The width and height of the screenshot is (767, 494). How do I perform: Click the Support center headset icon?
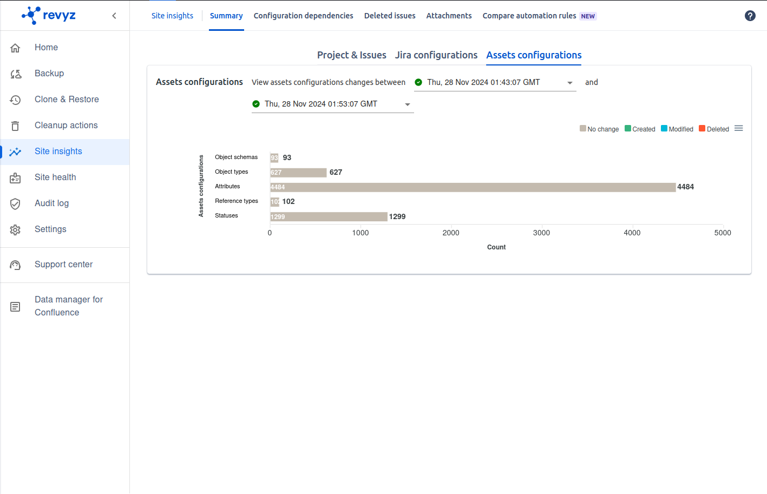(15, 265)
